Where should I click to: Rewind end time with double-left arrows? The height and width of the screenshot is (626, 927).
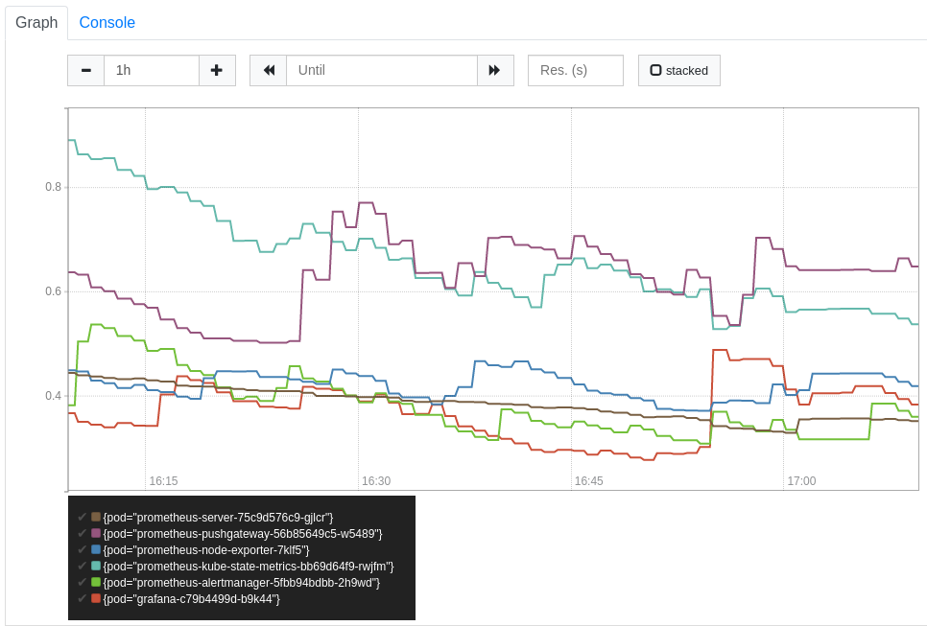click(269, 70)
